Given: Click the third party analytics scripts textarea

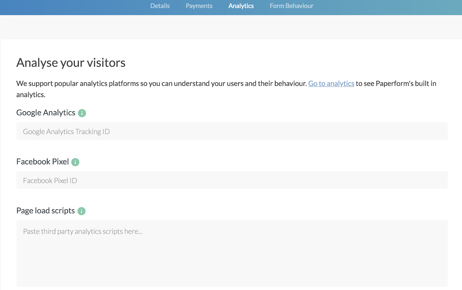Looking at the screenshot, I should coord(232,253).
